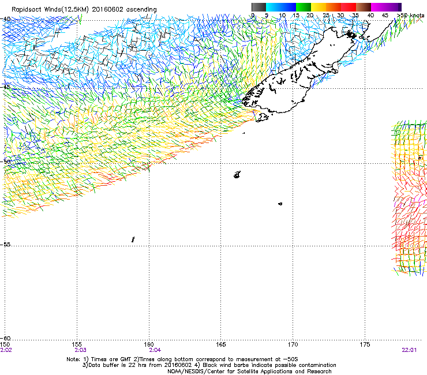Click the purple "2:04" time label

(x=155, y=350)
